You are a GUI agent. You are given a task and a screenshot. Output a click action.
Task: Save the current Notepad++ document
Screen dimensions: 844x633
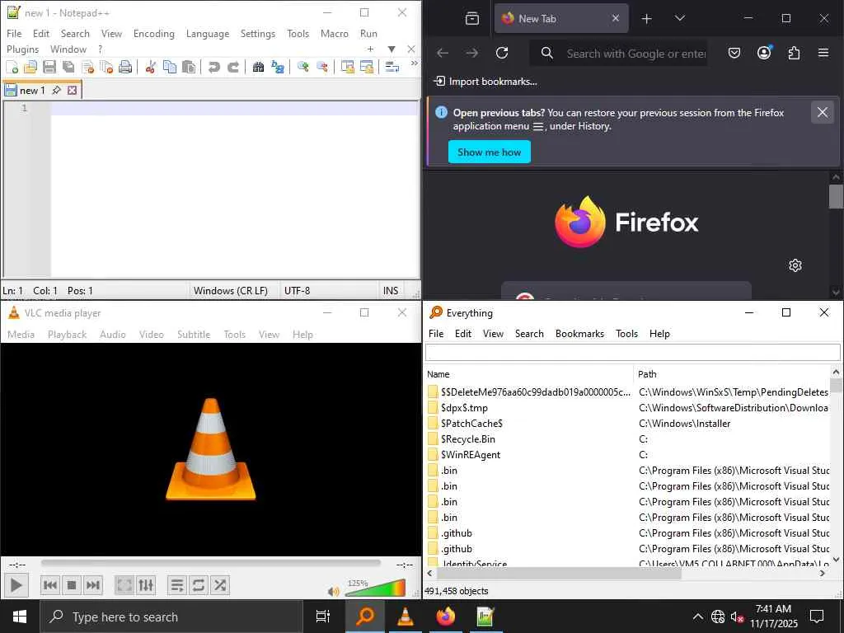[49, 67]
